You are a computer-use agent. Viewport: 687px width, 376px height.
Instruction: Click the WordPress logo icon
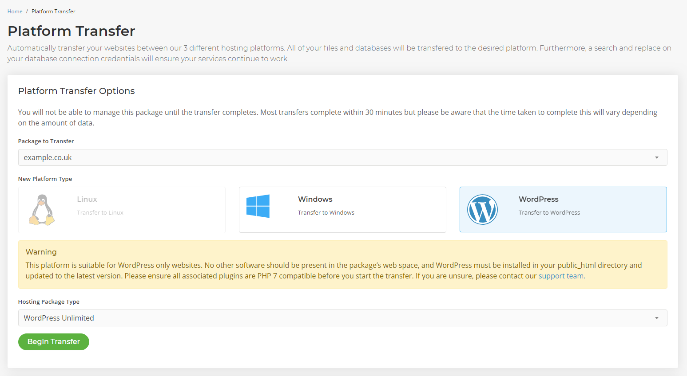pyautogui.click(x=482, y=210)
